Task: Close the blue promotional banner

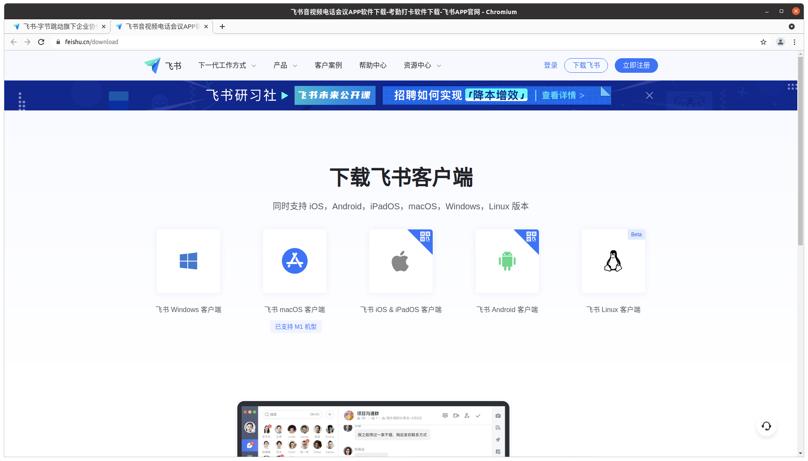Action: point(649,95)
